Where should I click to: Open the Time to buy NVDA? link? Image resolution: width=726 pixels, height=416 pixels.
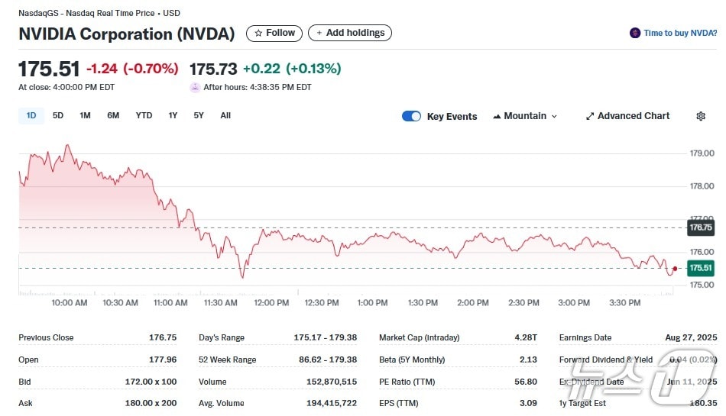(x=680, y=33)
